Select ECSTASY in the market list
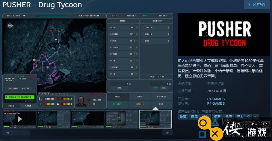The height and width of the screenshot is (141, 272). coord(123,47)
